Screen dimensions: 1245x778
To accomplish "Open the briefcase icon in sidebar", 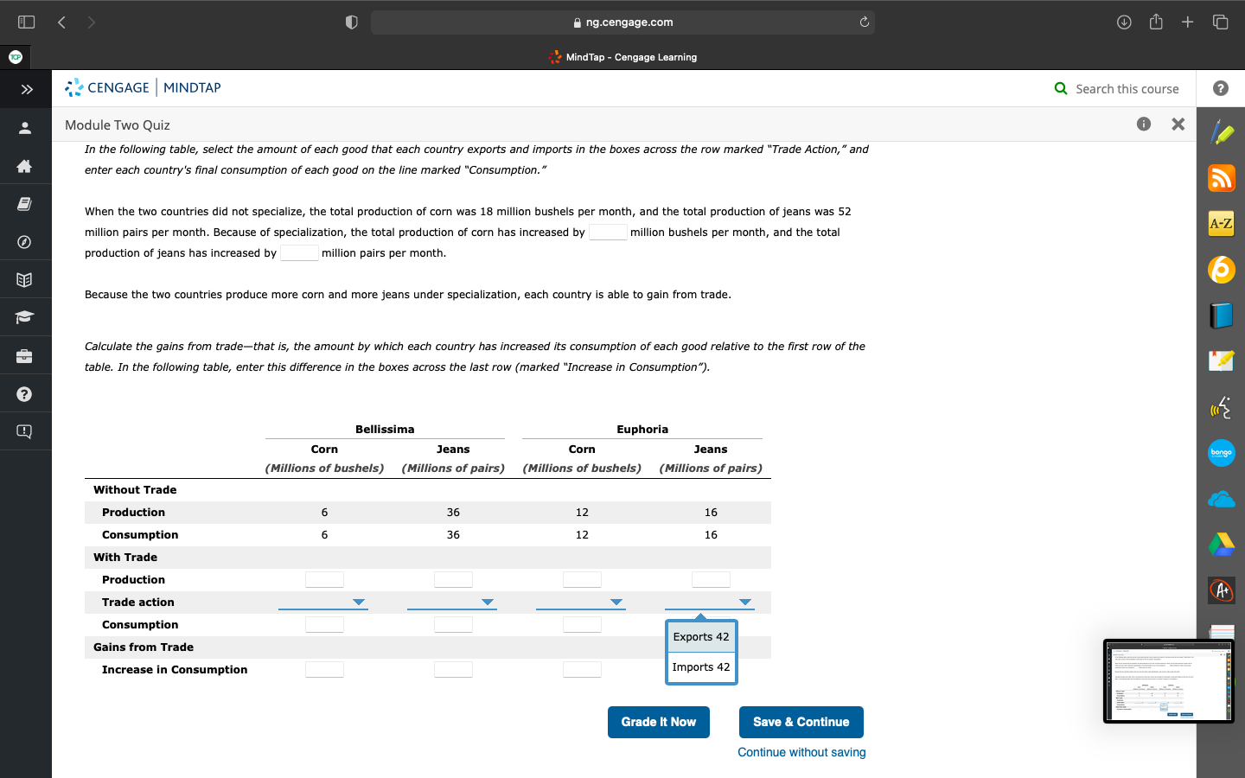I will (x=24, y=356).
